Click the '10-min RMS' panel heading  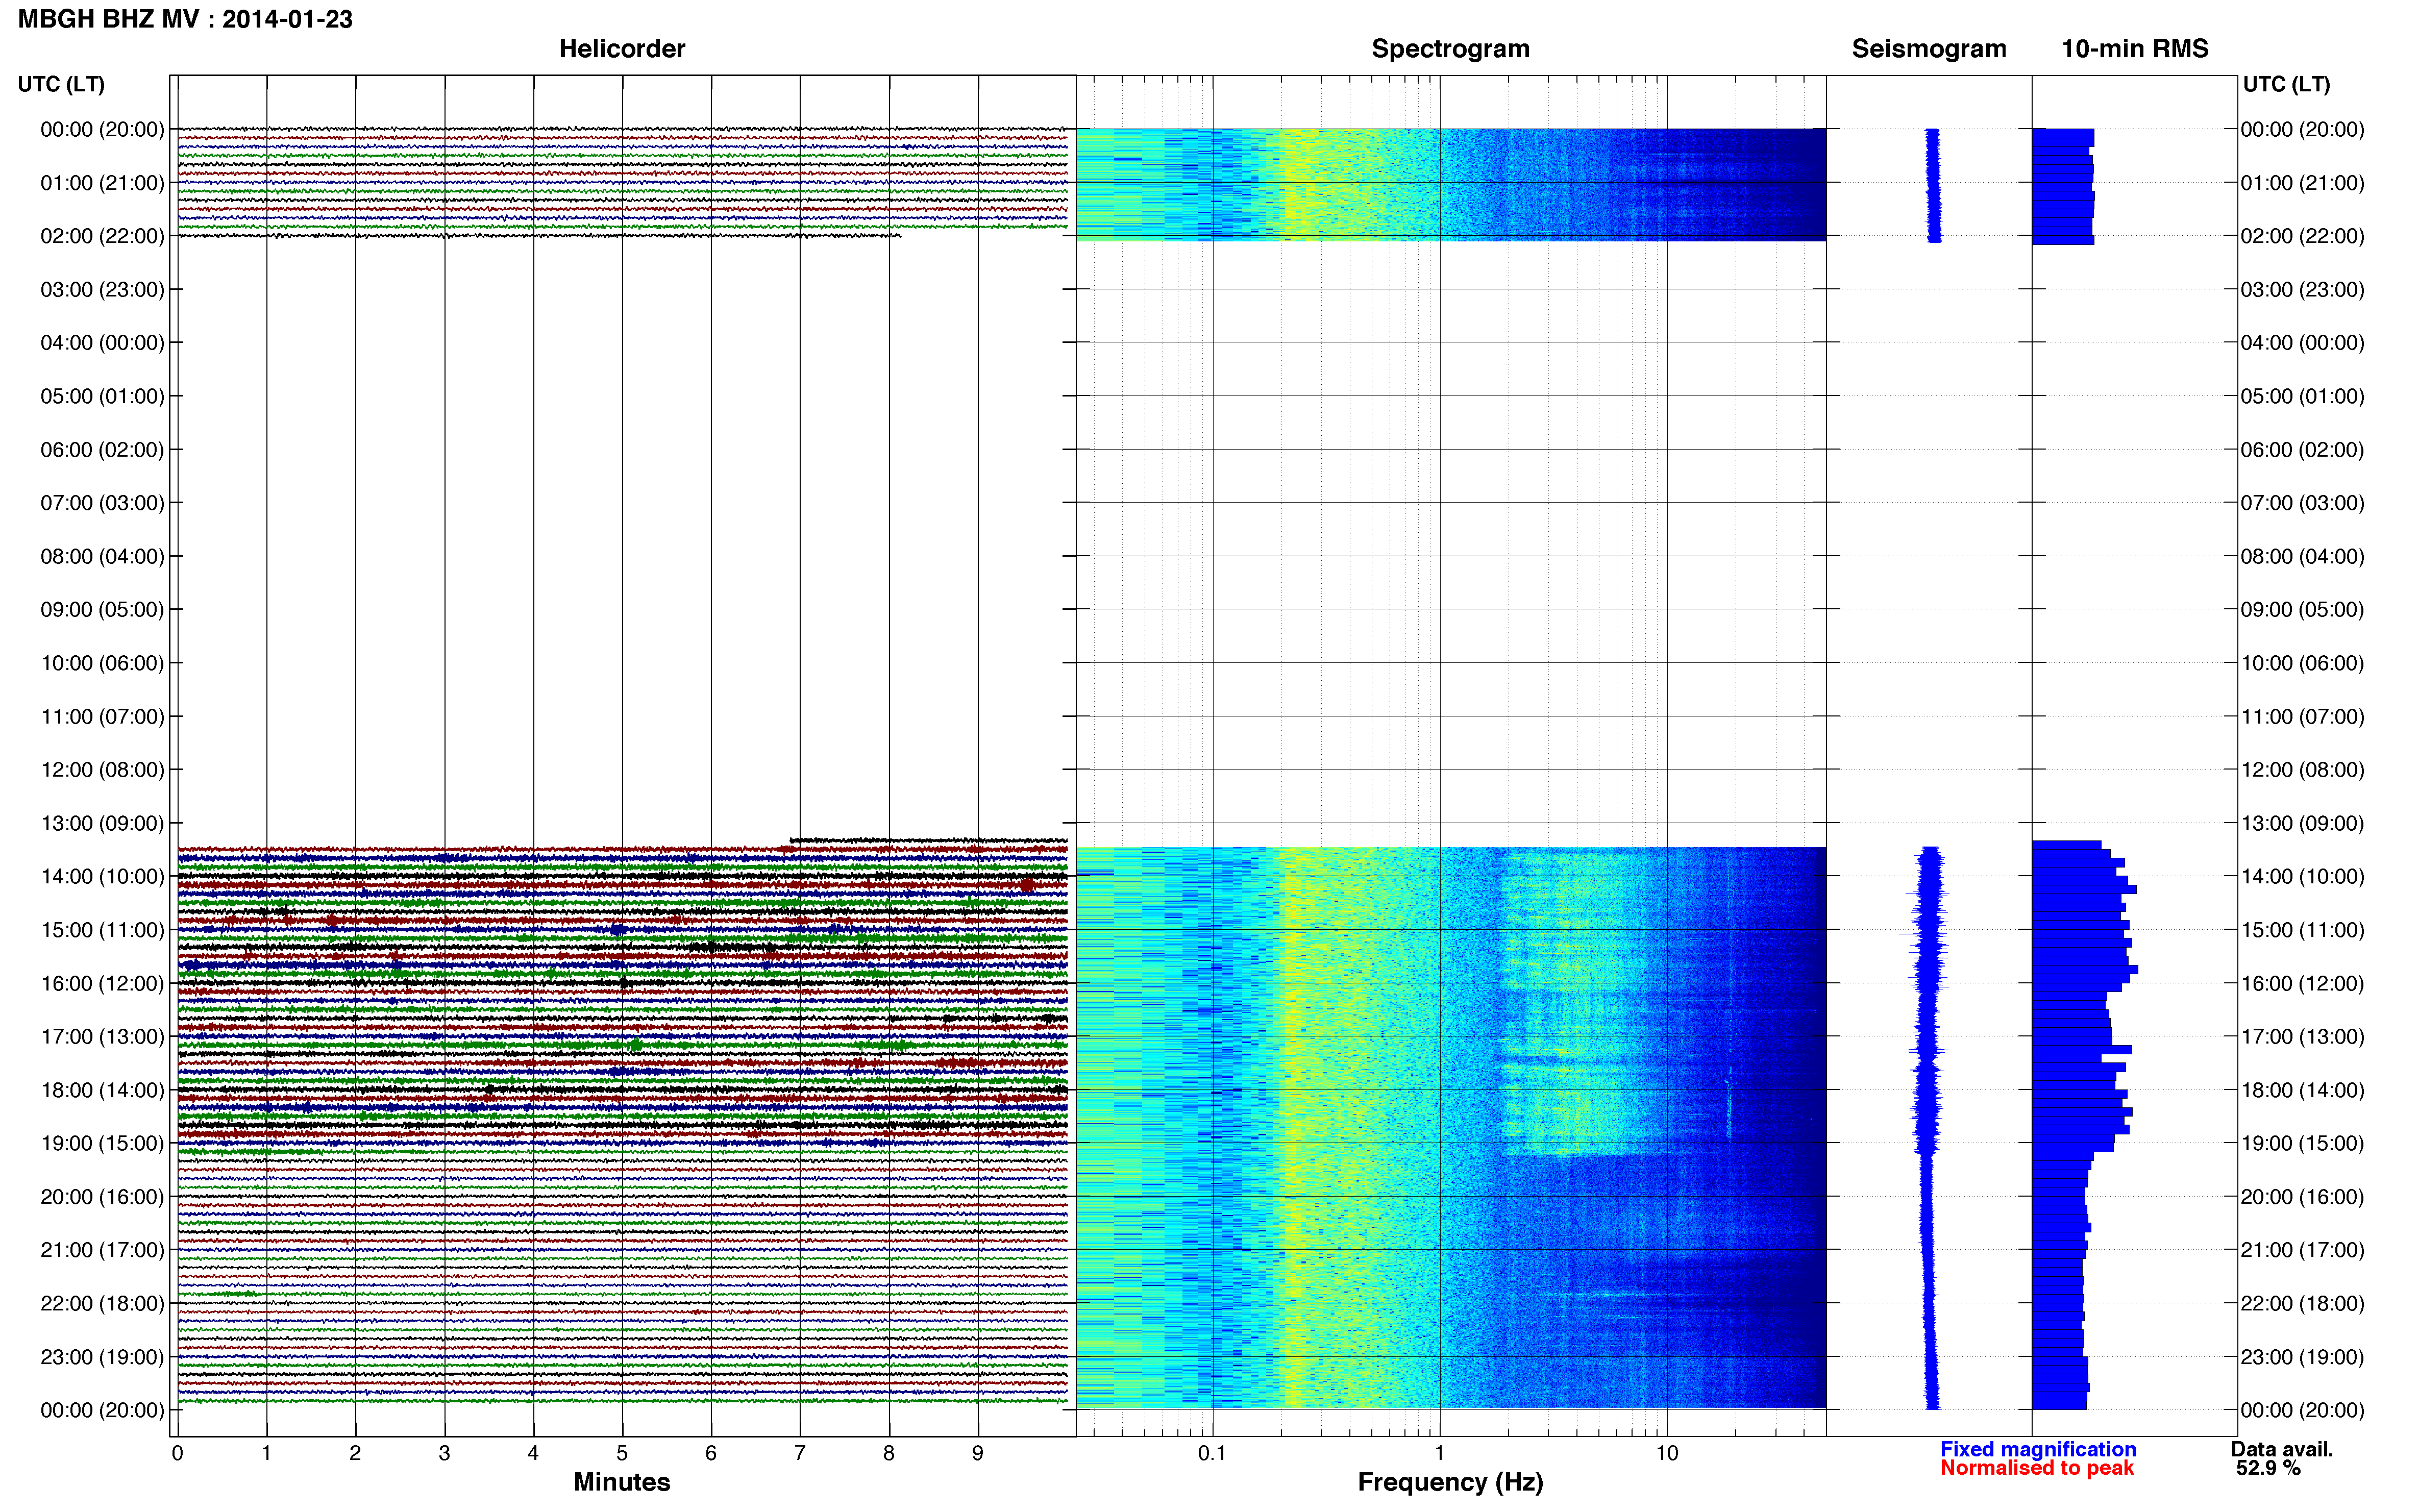coord(2134,49)
